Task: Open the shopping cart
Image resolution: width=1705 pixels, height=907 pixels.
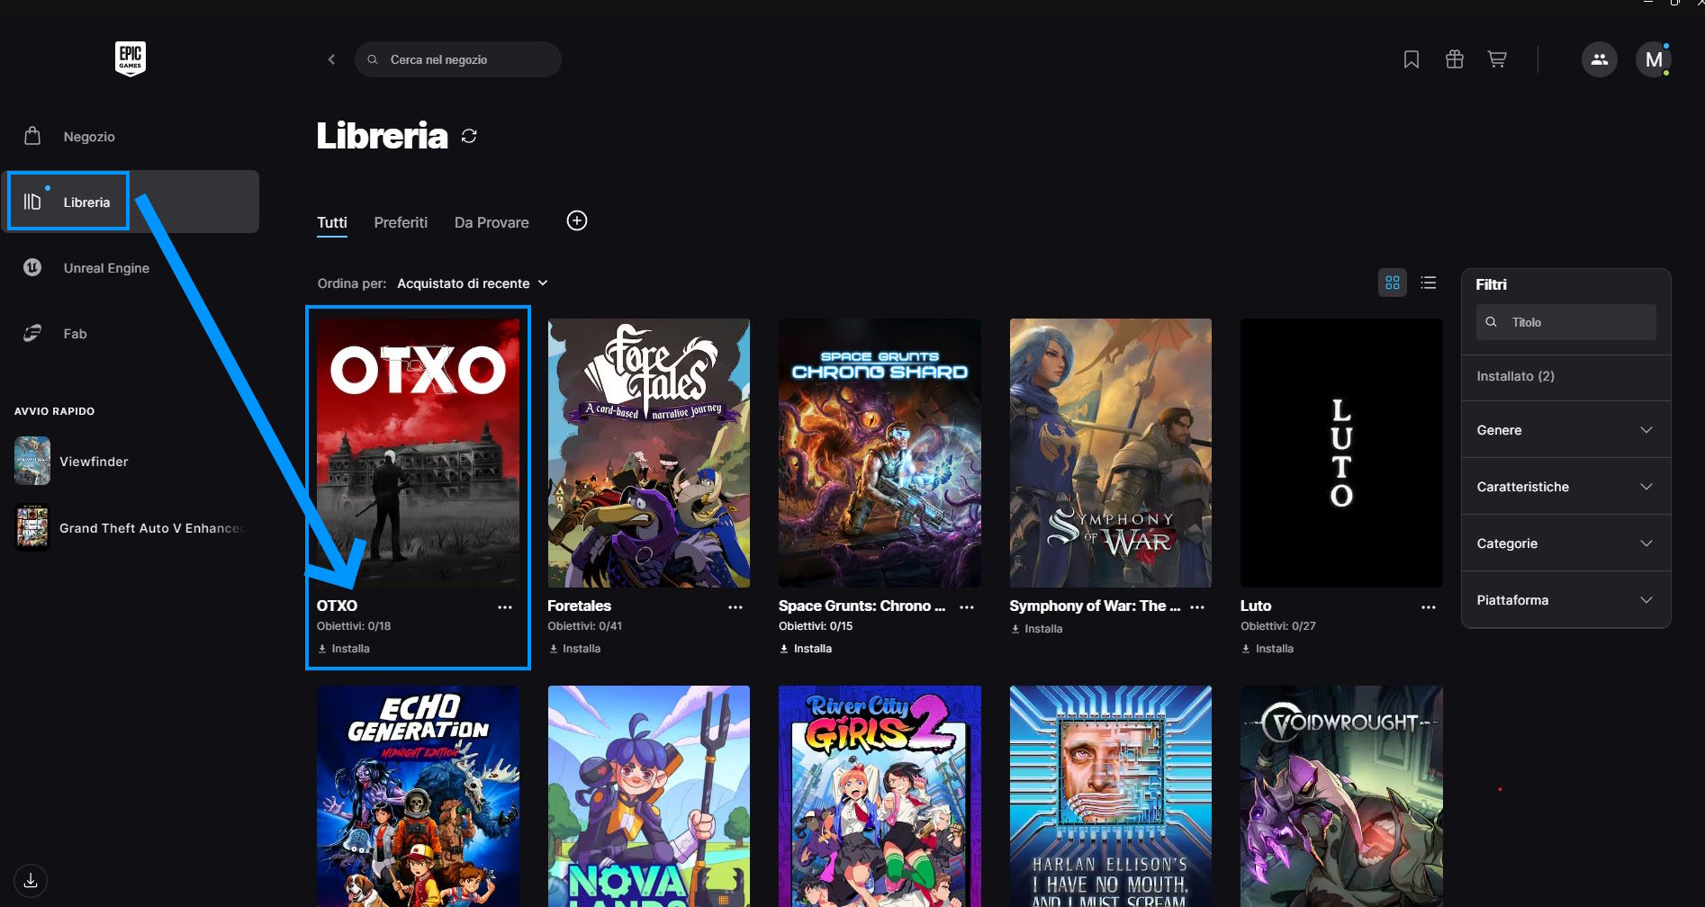Action: coord(1497,59)
